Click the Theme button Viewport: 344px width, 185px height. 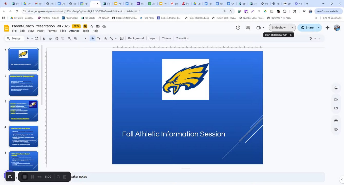pos(166,38)
